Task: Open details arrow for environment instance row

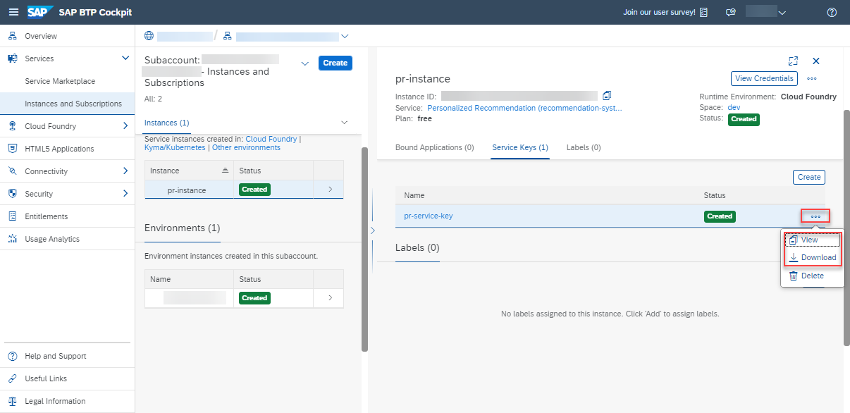Action: pyautogui.click(x=328, y=298)
